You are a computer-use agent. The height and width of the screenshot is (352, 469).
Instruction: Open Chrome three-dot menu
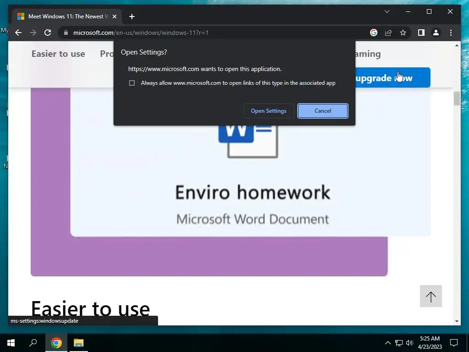tap(451, 33)
